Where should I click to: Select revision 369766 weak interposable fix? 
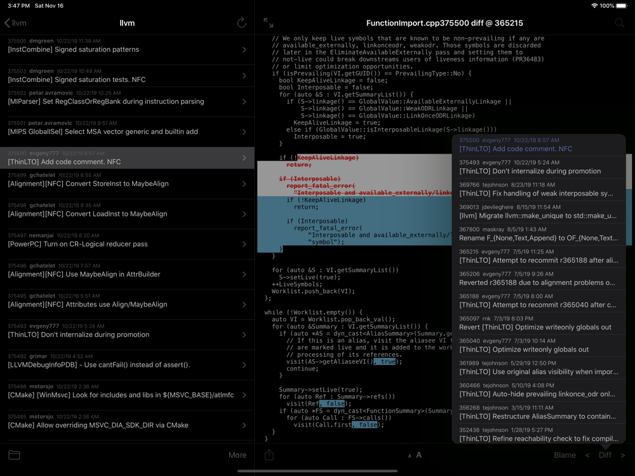(x=538, y=189)
